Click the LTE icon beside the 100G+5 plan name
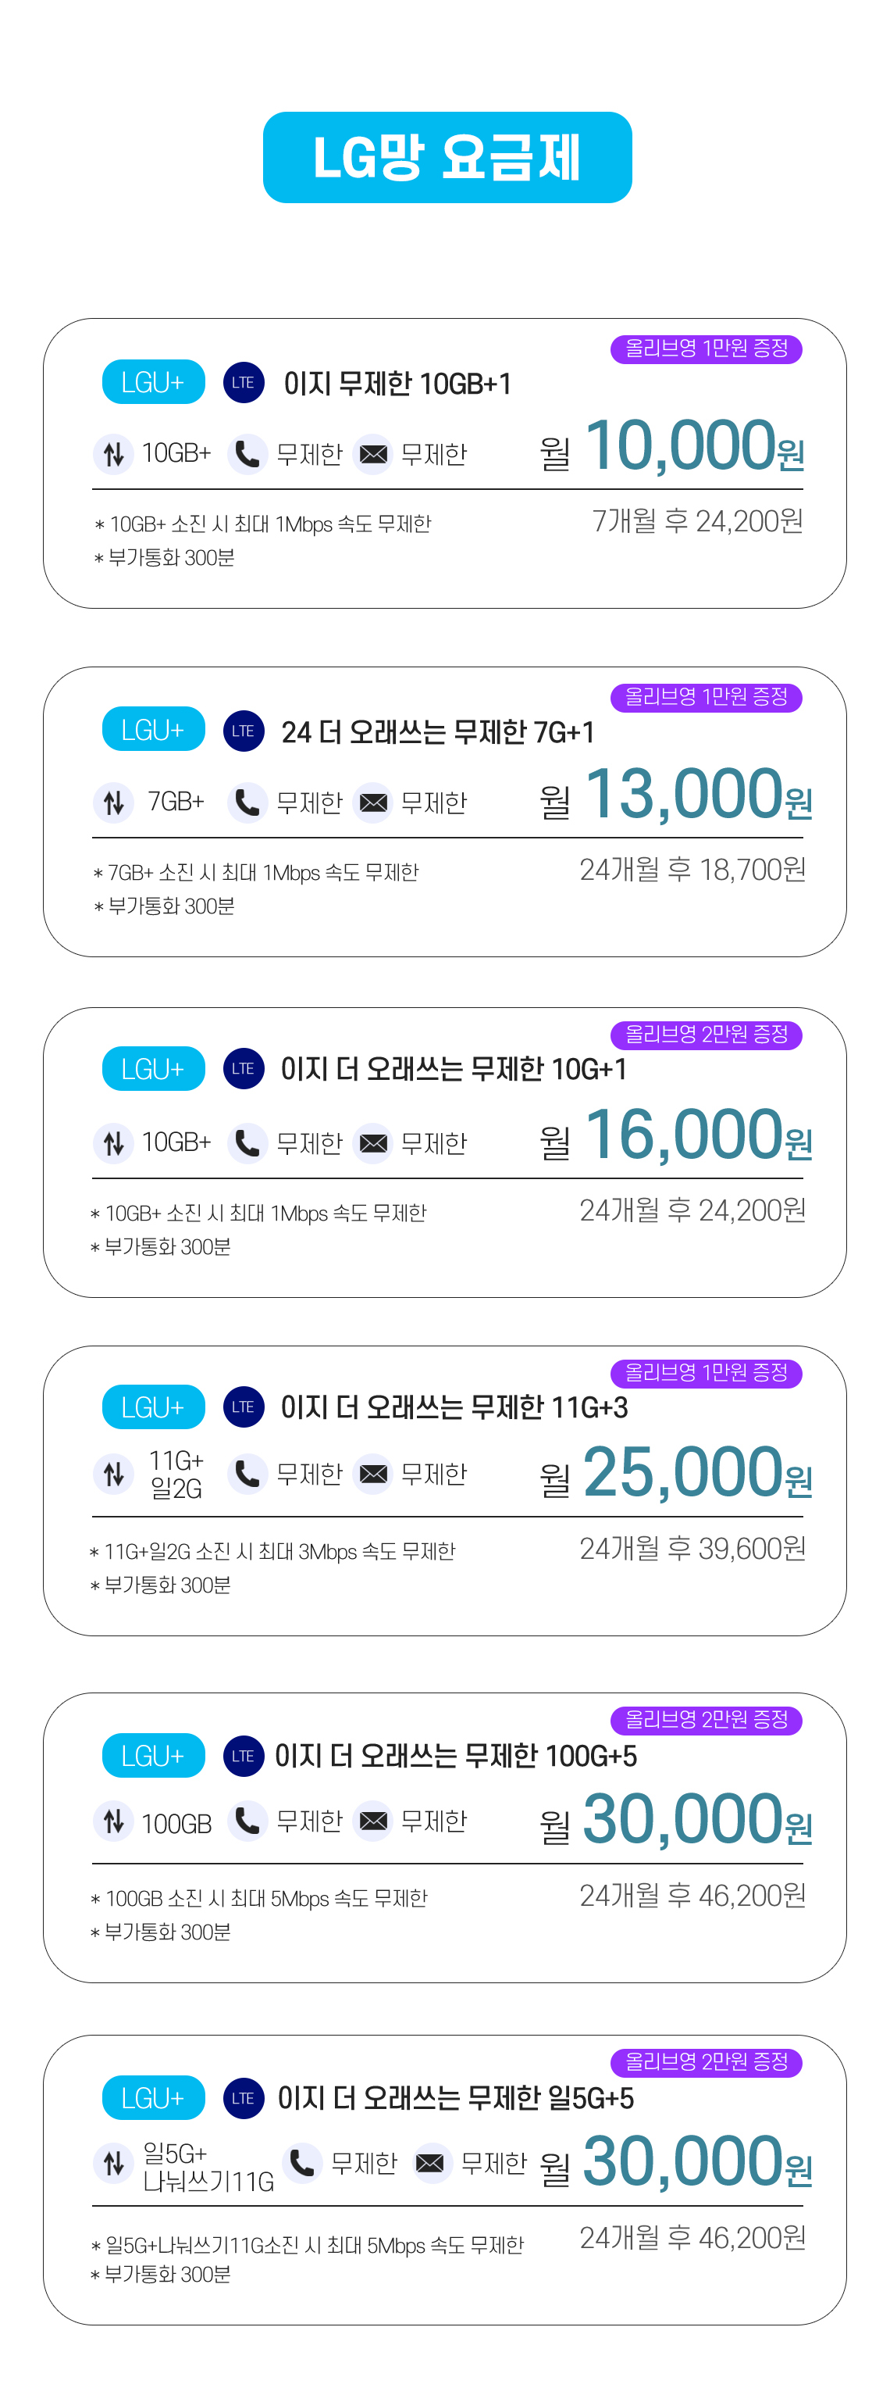Screen dimensions: 890x2395 pyautogui.click(x=244, y=1755)
